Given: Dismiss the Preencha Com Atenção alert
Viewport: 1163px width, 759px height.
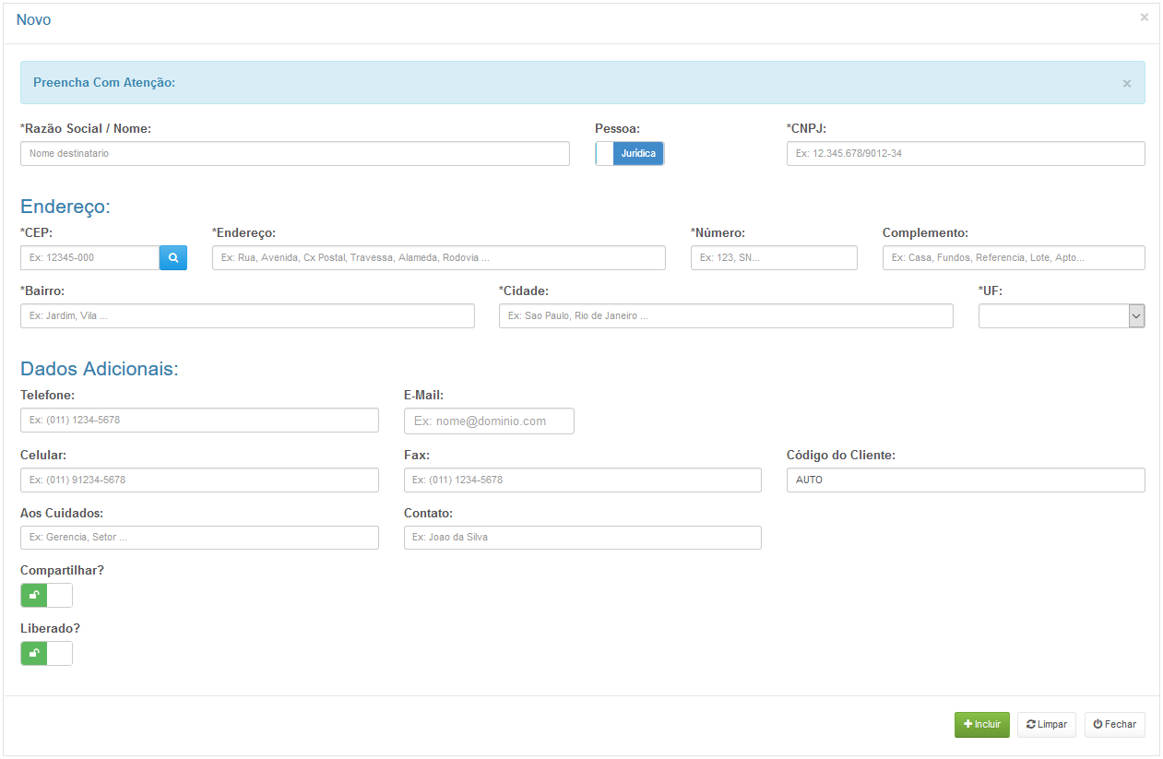Looking at the screenshot, I should (1126, 83).
